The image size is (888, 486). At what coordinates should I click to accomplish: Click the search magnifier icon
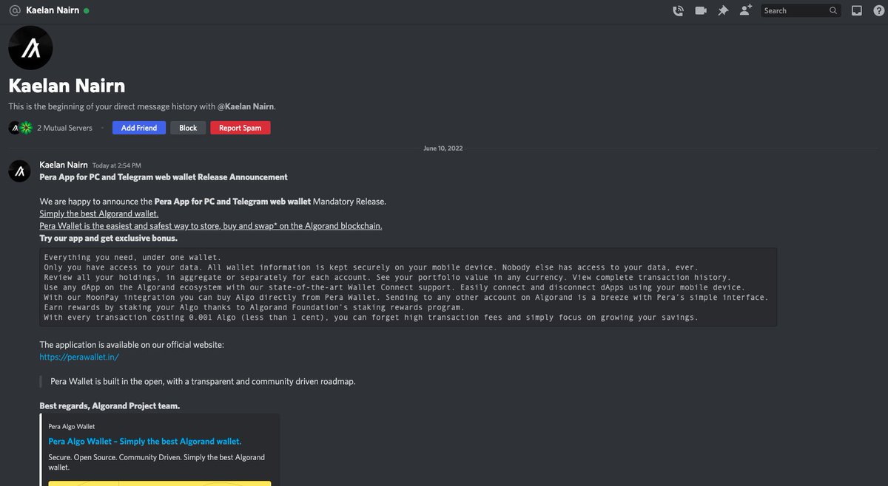[x=833, y=11]
